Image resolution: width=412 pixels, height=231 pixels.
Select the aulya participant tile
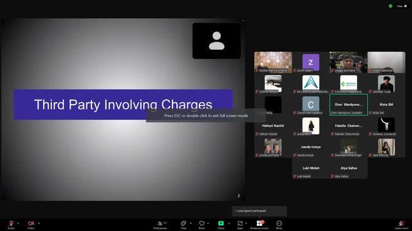pyautogui.click(x=311, y=126)
